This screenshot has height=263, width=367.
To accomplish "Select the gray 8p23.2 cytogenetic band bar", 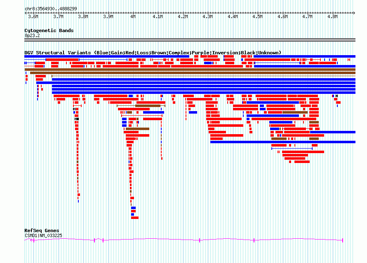I will (190, 40).
